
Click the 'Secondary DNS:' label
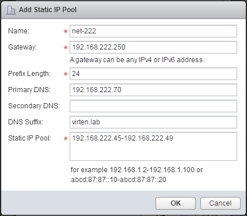click(x=34, y=106)
